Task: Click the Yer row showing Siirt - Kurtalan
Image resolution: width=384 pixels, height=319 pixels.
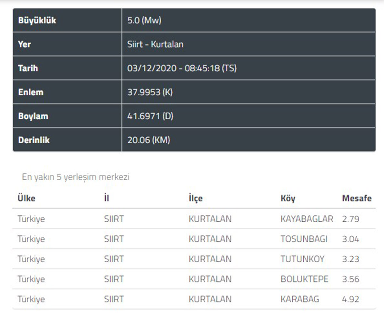Action: click(x=155, y=44)
